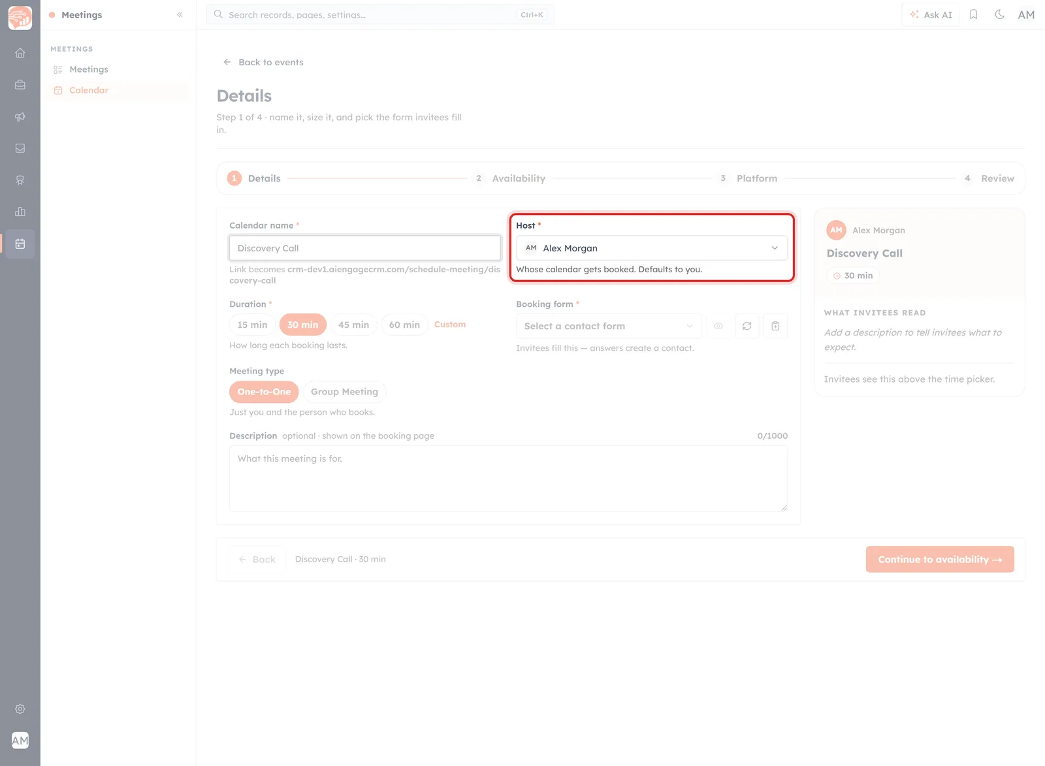Open the Host dropdown
This screenshot has height=766, width=1045.
[652, 248]
